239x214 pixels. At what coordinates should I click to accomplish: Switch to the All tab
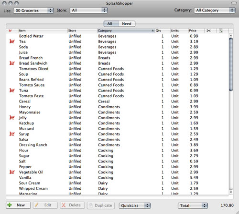(x=111, y=24)
